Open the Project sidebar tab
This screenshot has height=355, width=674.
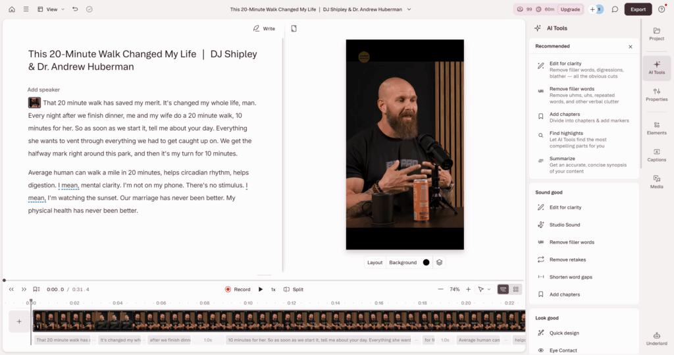(656, 34)
